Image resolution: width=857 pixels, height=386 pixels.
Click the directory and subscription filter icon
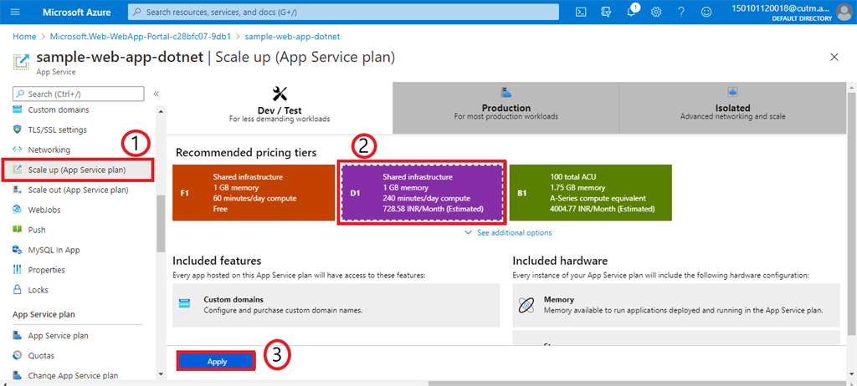click(606, 12)
